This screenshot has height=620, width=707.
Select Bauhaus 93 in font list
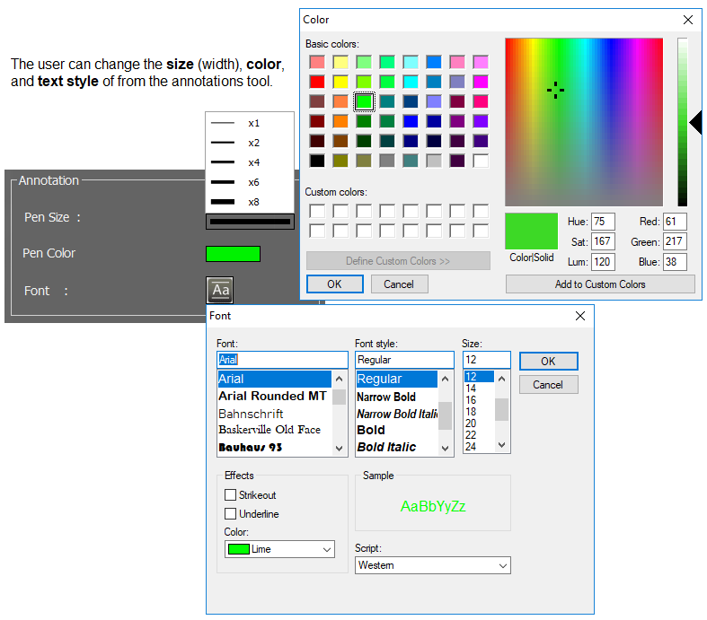click(251, 447)
